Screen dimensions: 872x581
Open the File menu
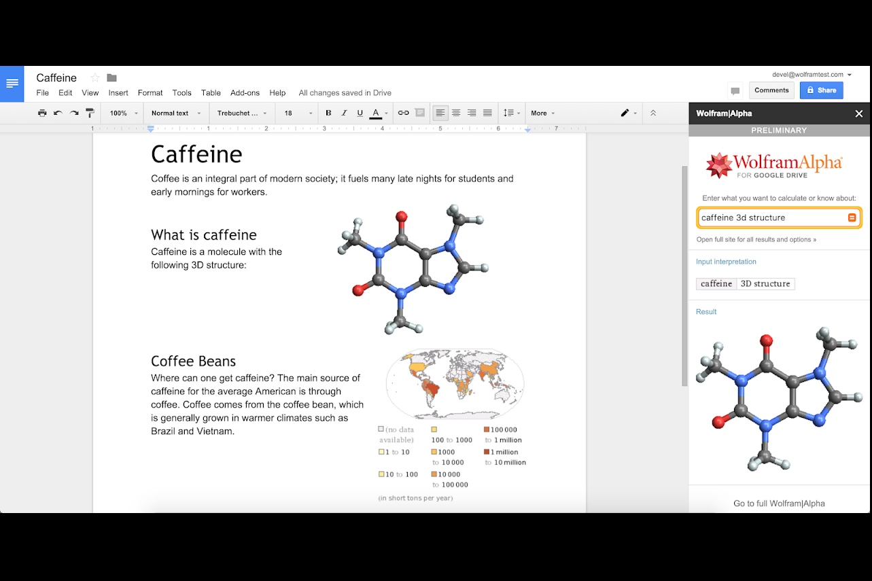[x=42, y=93]
